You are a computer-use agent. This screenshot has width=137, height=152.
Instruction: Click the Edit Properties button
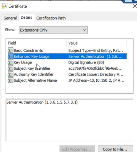[77, 149]
